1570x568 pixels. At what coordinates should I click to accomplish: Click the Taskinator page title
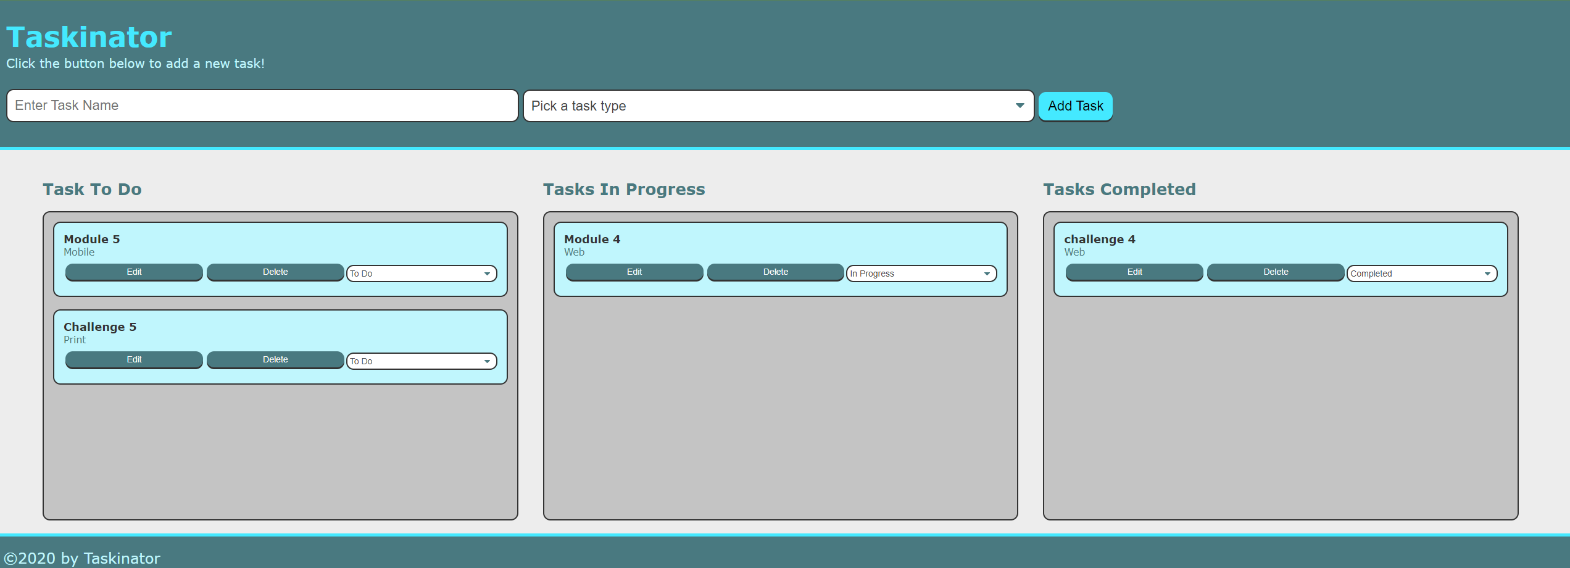89,37
